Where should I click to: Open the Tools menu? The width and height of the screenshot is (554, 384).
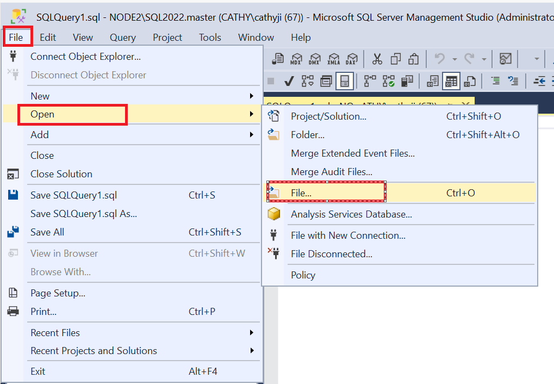click(x=210, y=37)
